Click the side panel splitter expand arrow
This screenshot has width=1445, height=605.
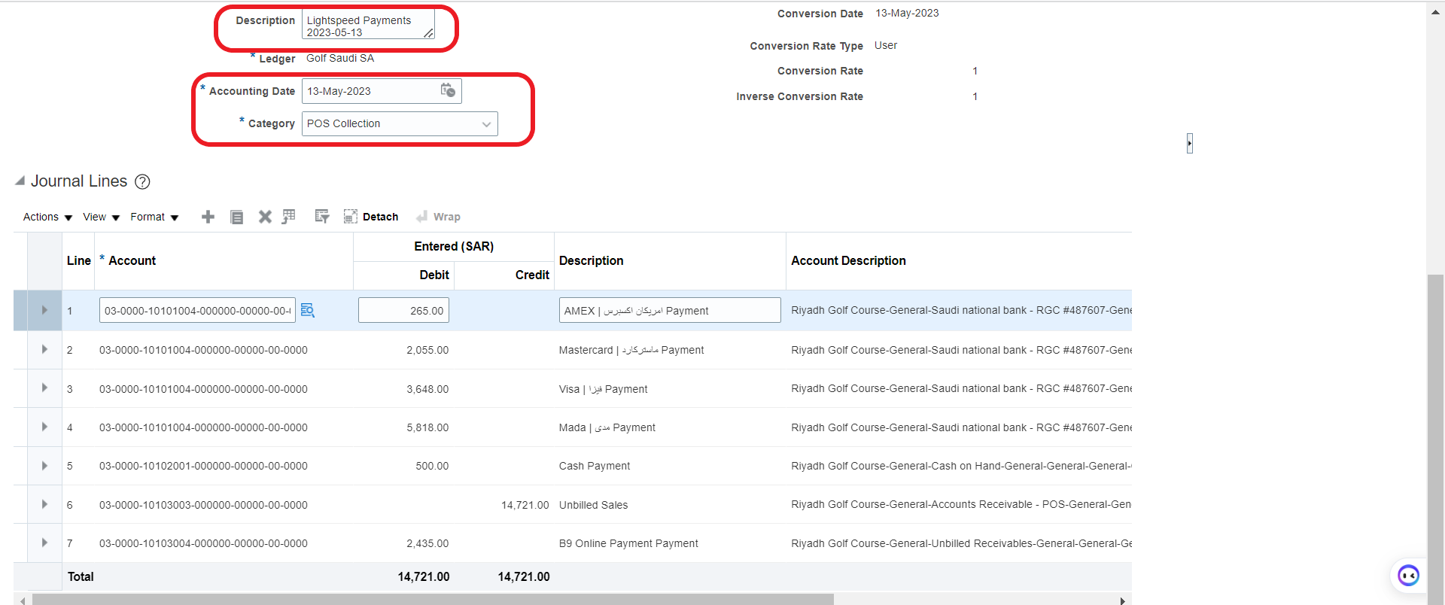click(x=1190, y=143)
